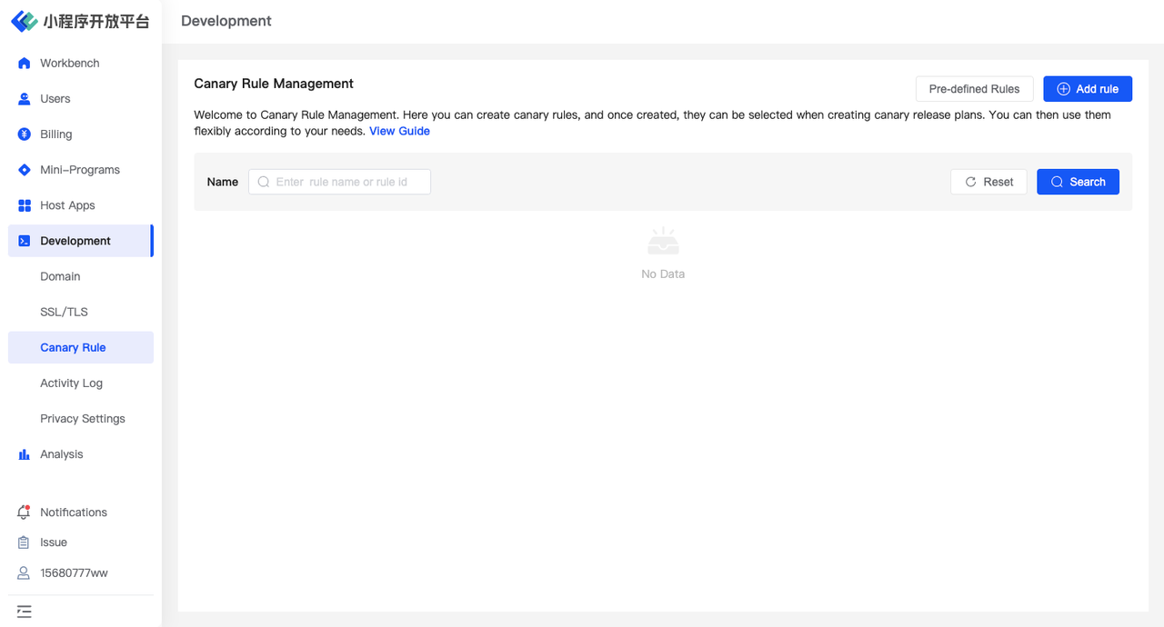Click the Workbench home icon
The height and width of the screenshot is (627, 1164).
point(25,64)
